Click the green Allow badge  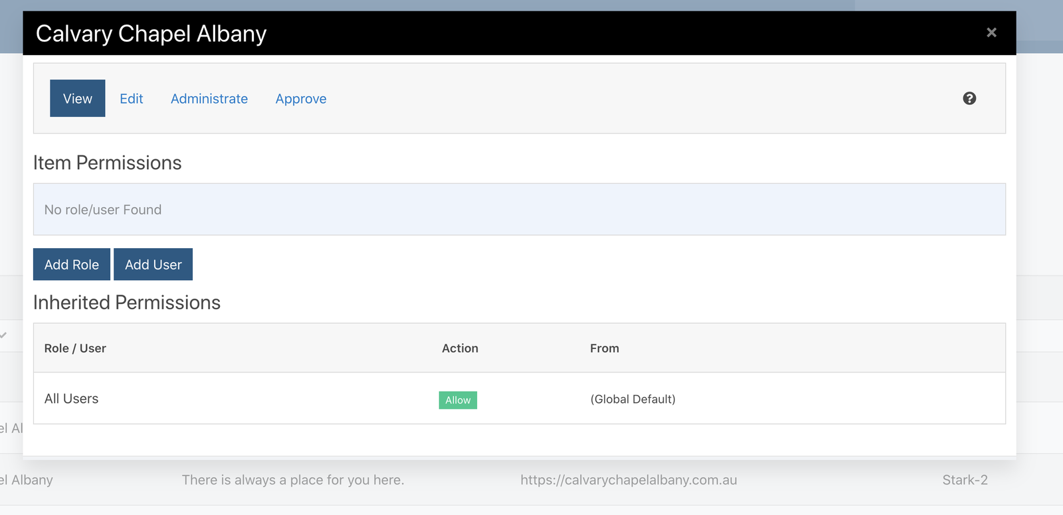[458, 400]
